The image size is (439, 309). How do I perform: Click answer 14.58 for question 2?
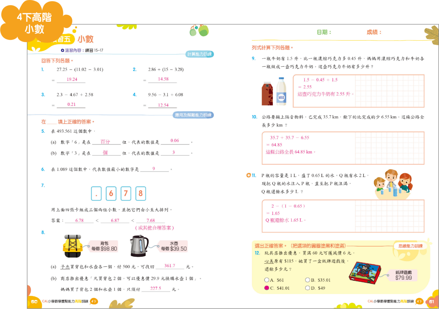163,79
